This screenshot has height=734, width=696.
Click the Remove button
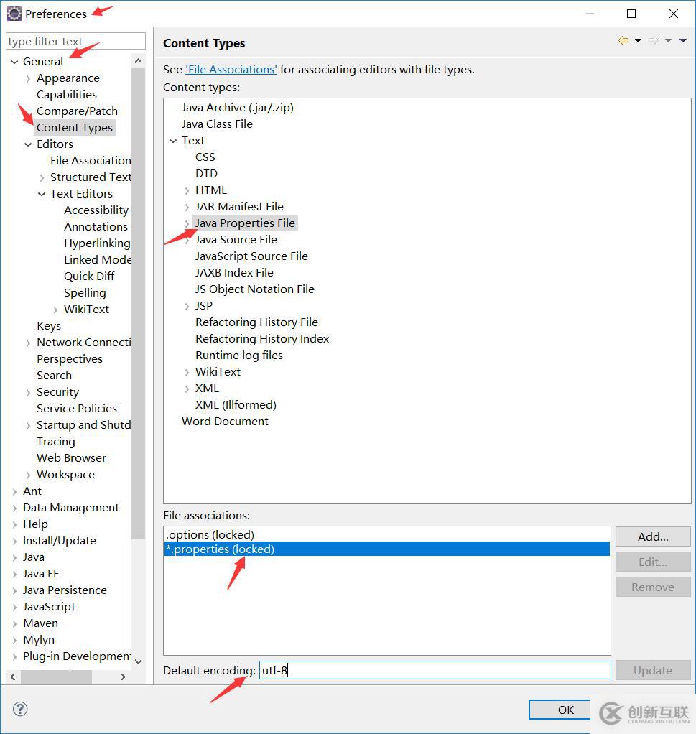point(653,587)
